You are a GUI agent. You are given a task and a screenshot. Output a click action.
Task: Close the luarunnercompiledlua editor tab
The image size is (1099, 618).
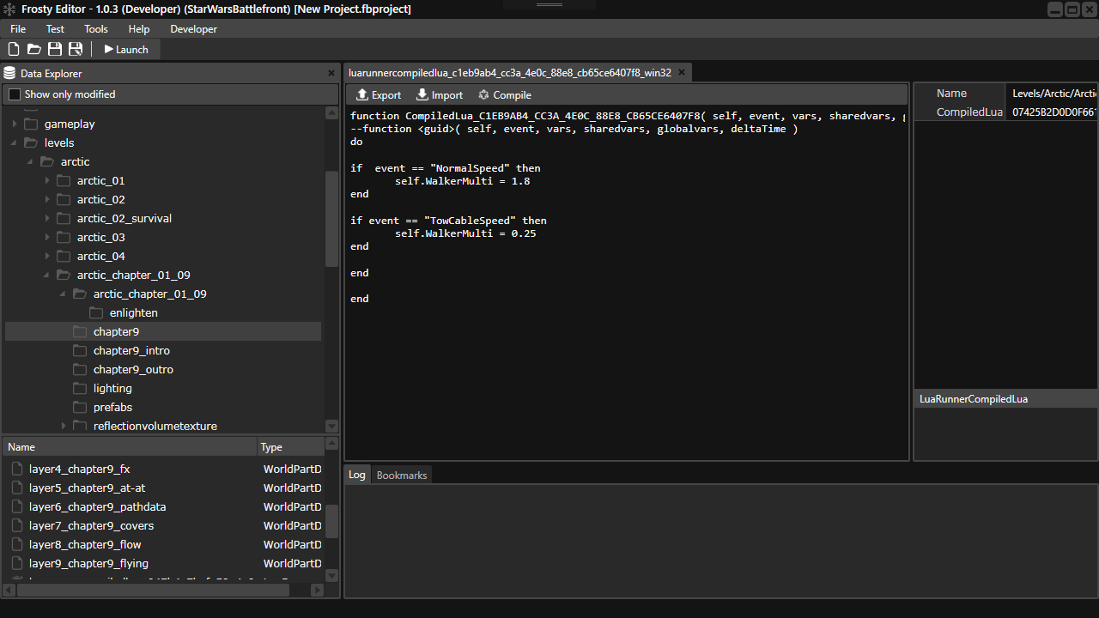pos(683,73)
